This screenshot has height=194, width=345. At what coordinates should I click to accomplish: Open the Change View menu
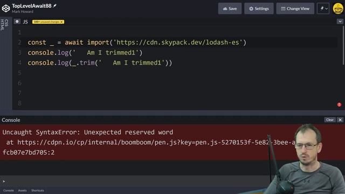tap(295, 9)
